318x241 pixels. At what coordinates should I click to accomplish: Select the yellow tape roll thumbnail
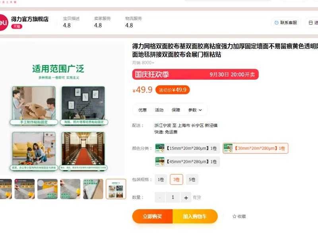coord(47,189)
